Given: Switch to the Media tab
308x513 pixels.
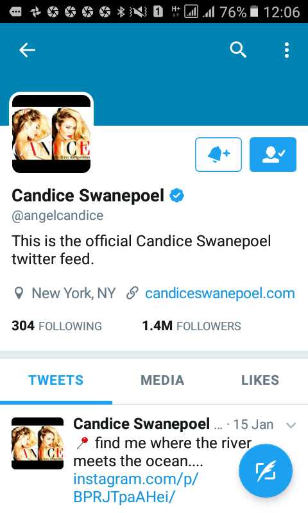Looking at the screenshot, I should [x=162, y=380].
